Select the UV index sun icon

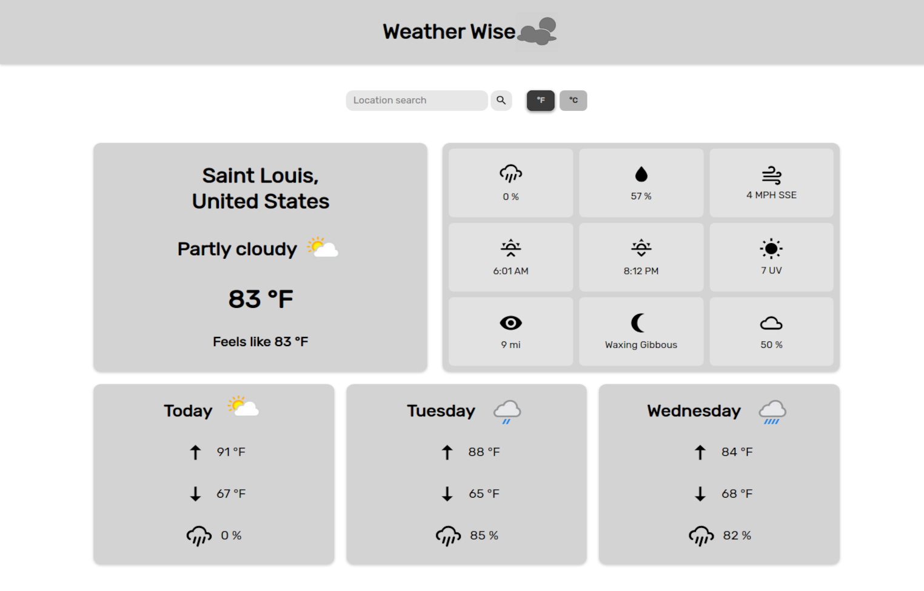(771, 247)
